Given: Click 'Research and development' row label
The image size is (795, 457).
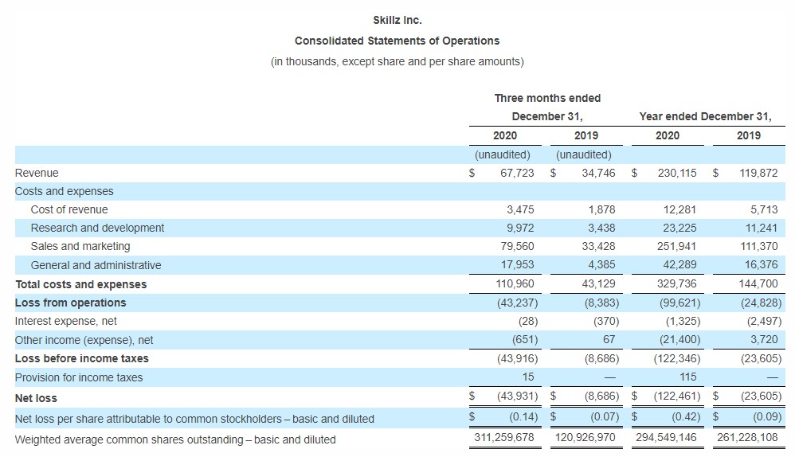Looking at the screenshot, I should [x=97, y=228].
